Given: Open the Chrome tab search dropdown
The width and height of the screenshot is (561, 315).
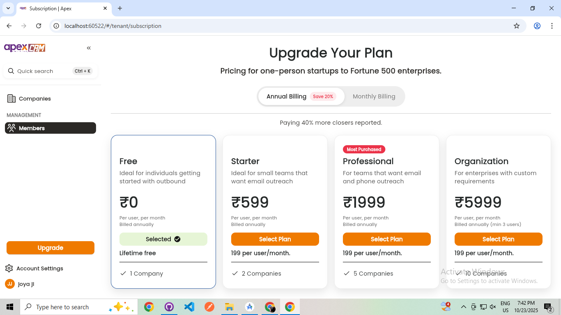Looking at the screenshot, I should (x=8, y=8).
